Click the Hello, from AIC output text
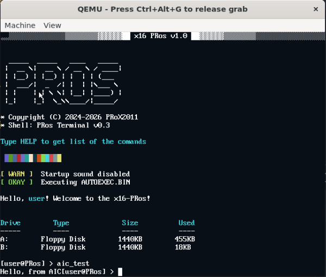The image size is (326, 277). tap(31, 272)
